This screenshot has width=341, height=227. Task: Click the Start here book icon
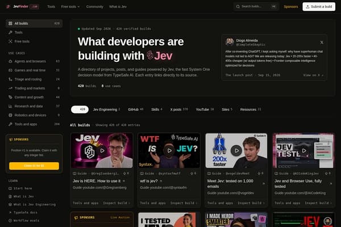pyautogui.click(x=10, y=188)
